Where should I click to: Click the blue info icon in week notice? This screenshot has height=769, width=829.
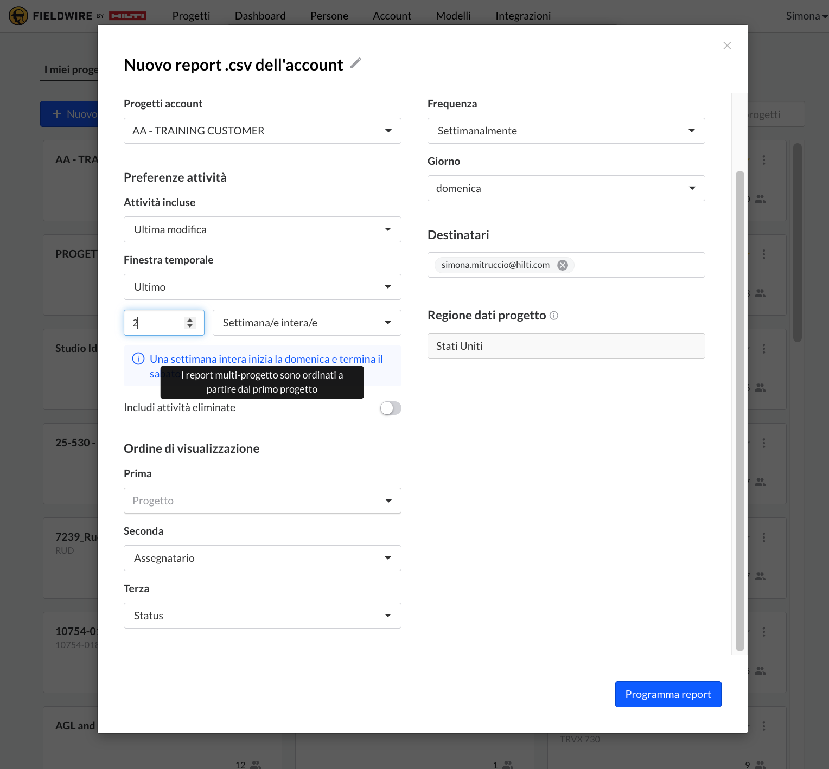138,358
